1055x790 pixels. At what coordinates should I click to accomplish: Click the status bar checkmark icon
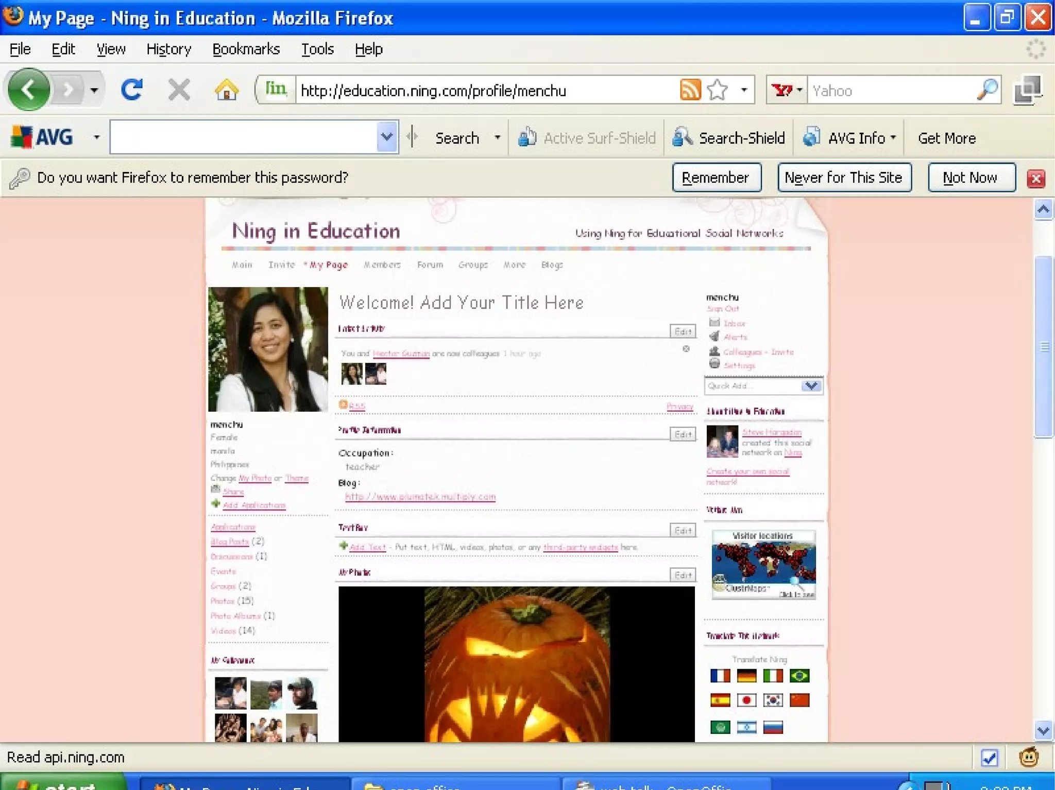(989, 758)
